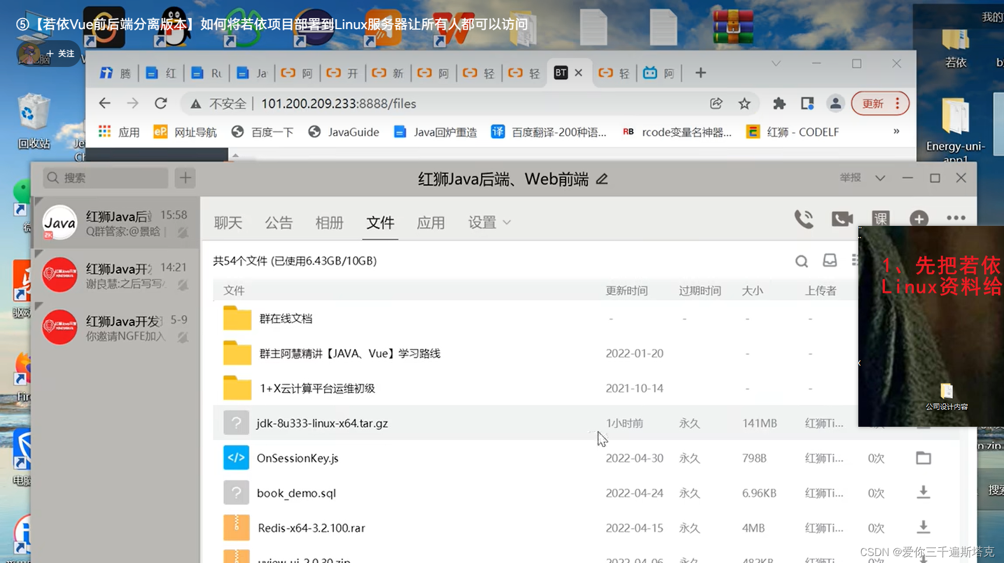Open Chrome extensions puzzle icon
The image size is (1004, 563).
pyautogui.click(x=779, y=104)
